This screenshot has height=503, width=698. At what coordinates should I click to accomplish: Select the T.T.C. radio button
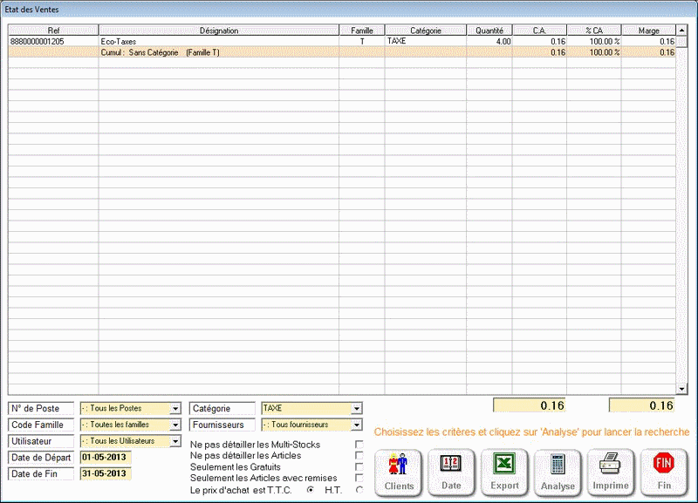pos(311,490)
